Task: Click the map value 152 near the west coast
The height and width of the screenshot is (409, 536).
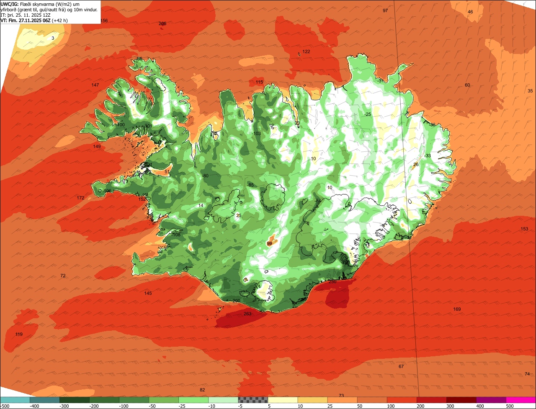Action: (x=142, y=199)
